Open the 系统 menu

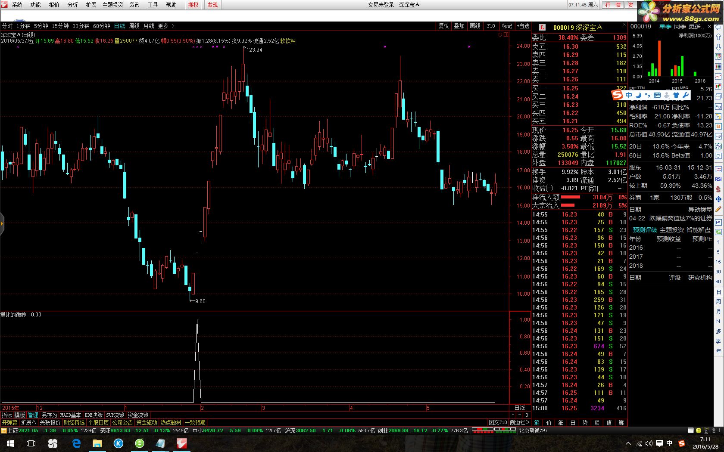[17, 5]
